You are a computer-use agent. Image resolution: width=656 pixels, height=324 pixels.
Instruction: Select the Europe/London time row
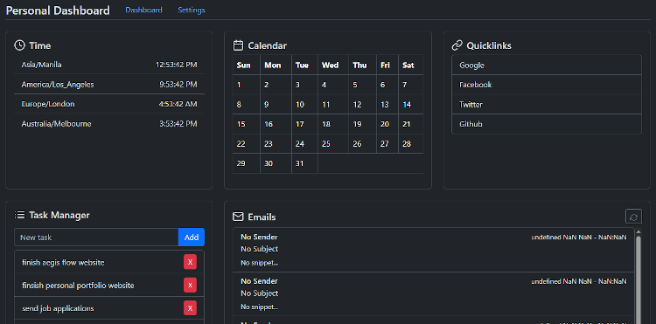point(109,104)
